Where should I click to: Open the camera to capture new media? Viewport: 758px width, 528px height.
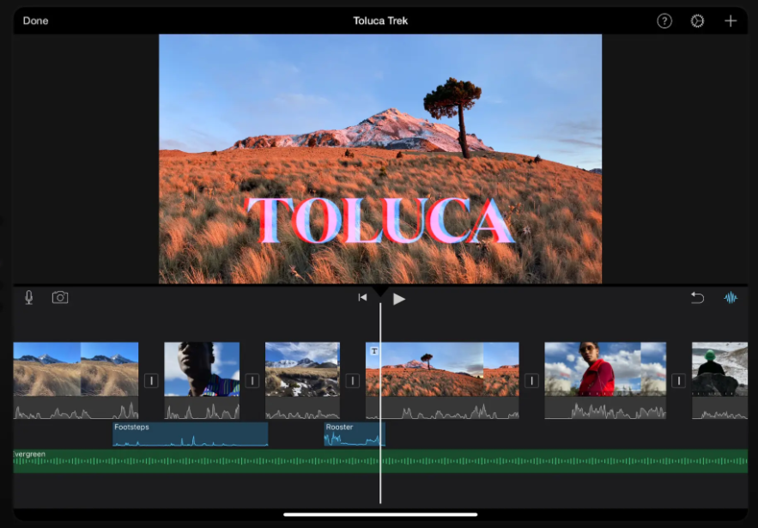tap(59, 297)
